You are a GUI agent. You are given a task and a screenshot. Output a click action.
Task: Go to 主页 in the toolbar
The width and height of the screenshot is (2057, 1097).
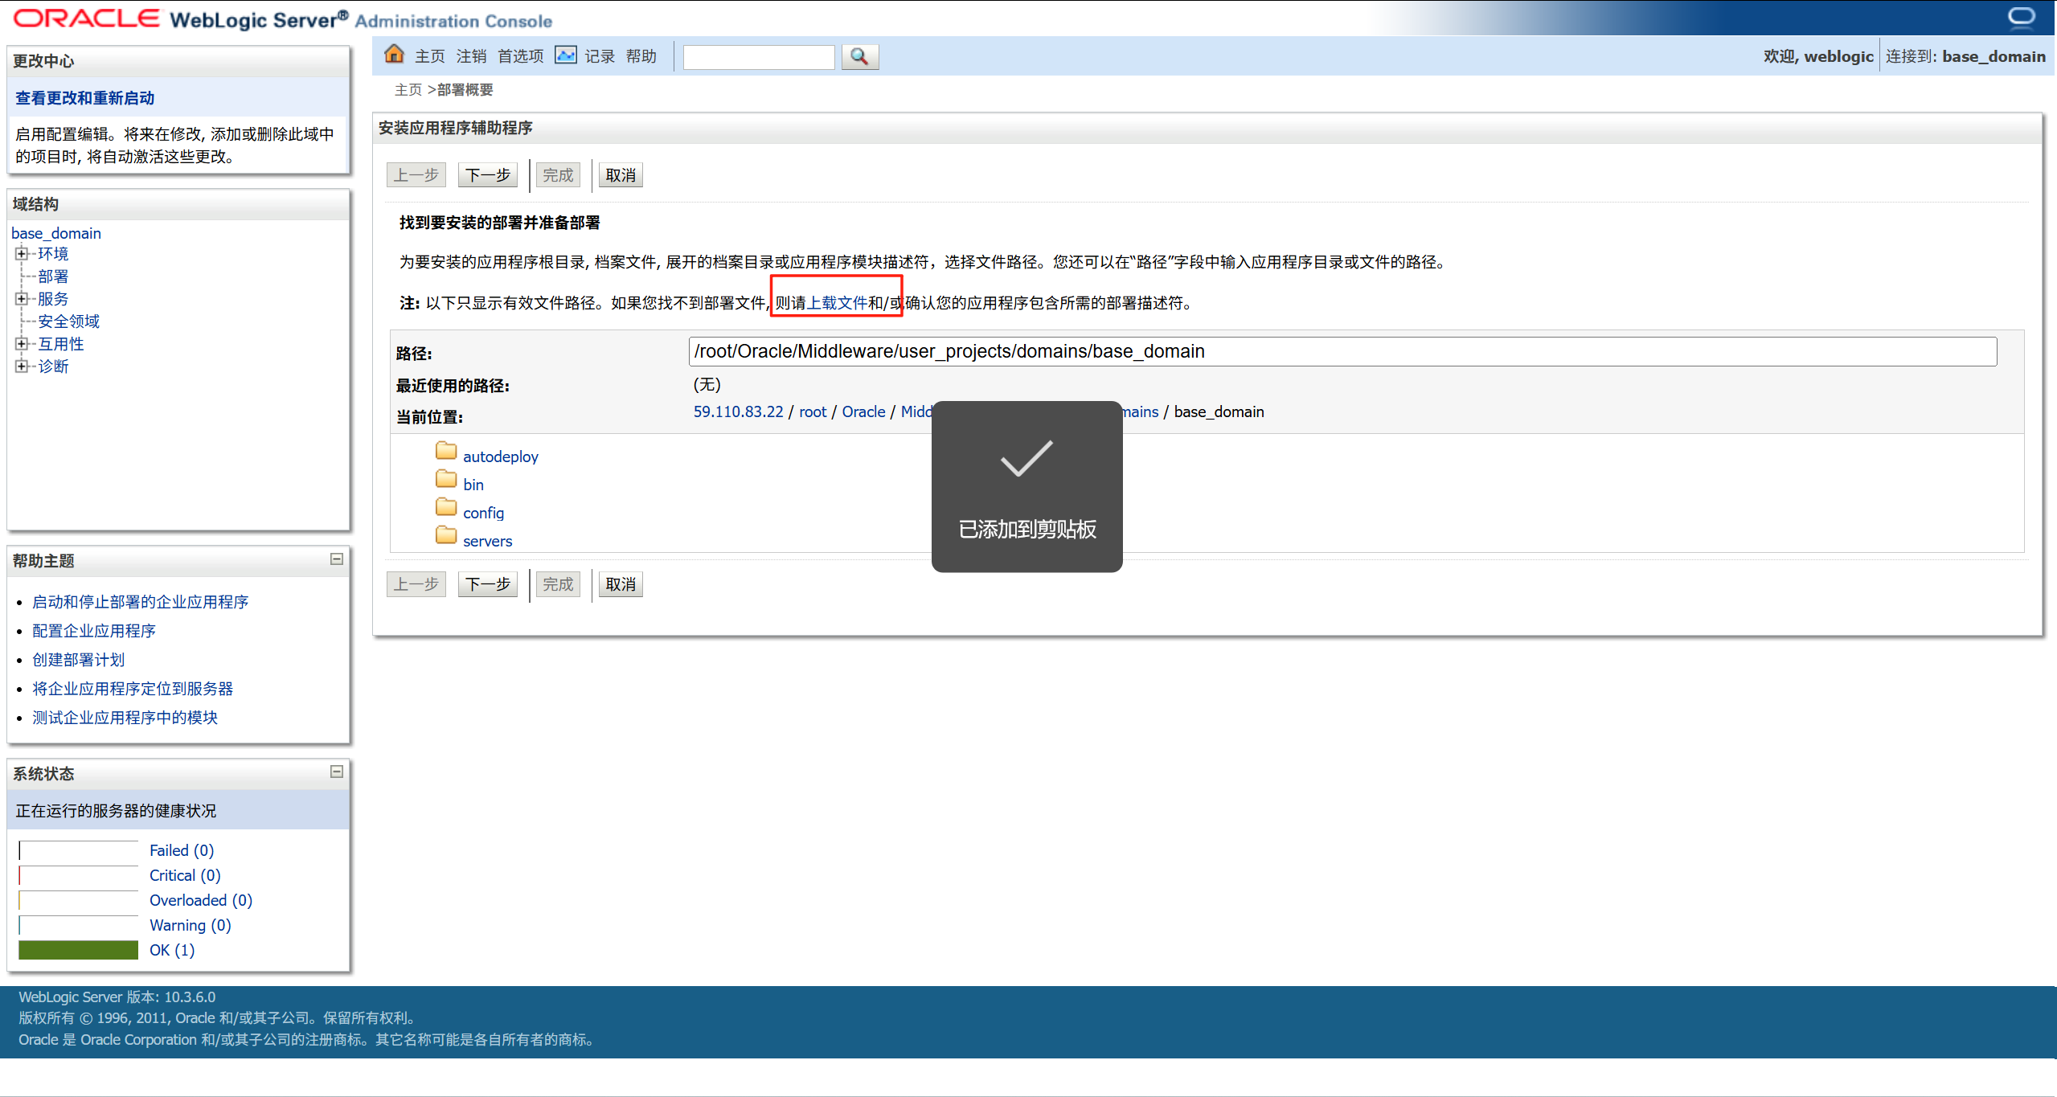429,56
